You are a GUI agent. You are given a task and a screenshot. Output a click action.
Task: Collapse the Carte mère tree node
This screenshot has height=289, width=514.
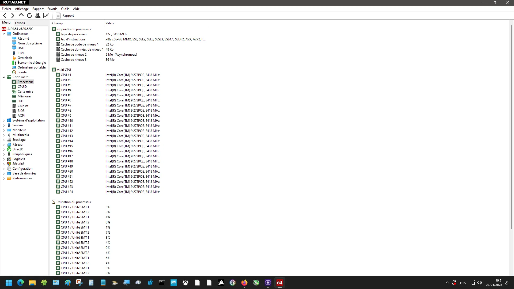[4, 77]
